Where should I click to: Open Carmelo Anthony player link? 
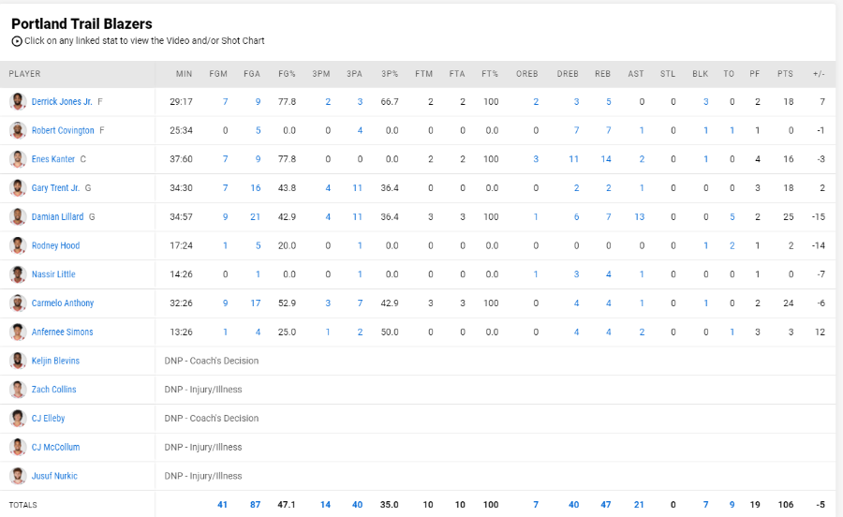click(x=63, y=303)
